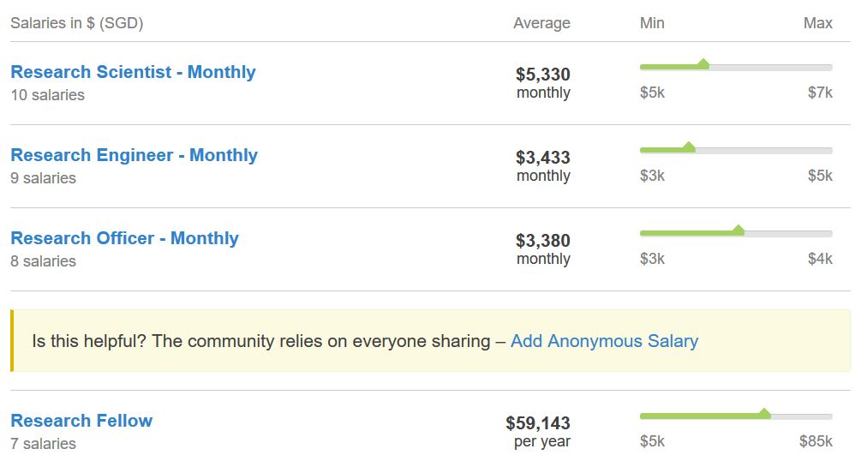This screenshot has height=467, width=855.
Task: Click the $85k max label for Research Fellow
Action: (816, 441)
